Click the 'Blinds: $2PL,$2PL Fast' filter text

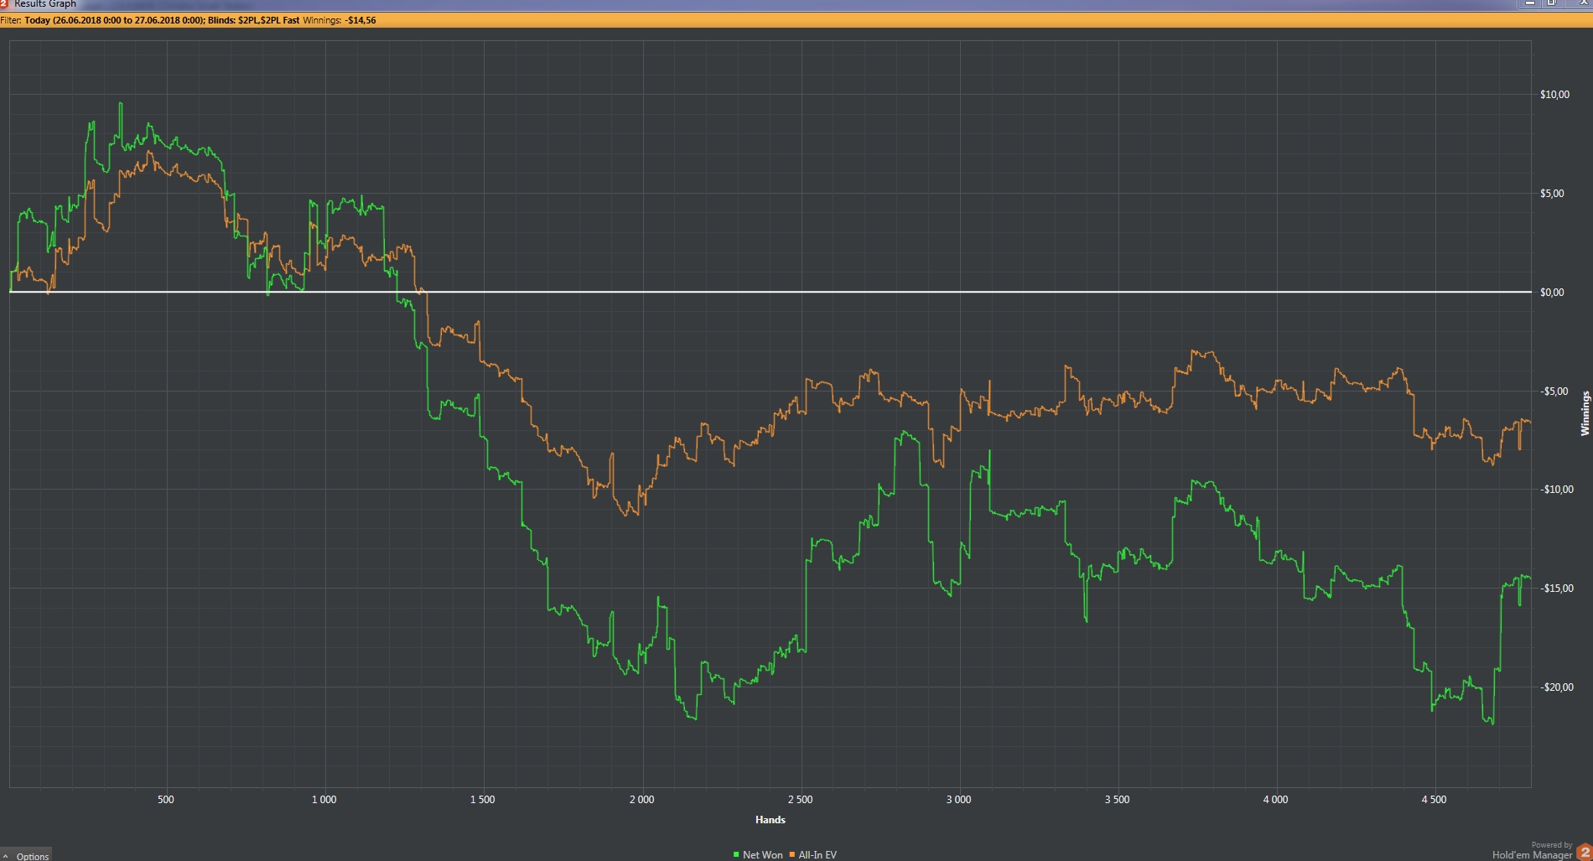click(x=254, y=20)
